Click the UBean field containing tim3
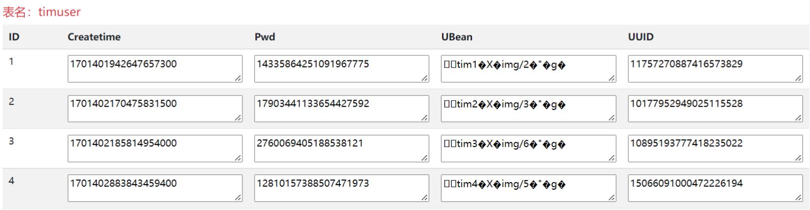 528,148
